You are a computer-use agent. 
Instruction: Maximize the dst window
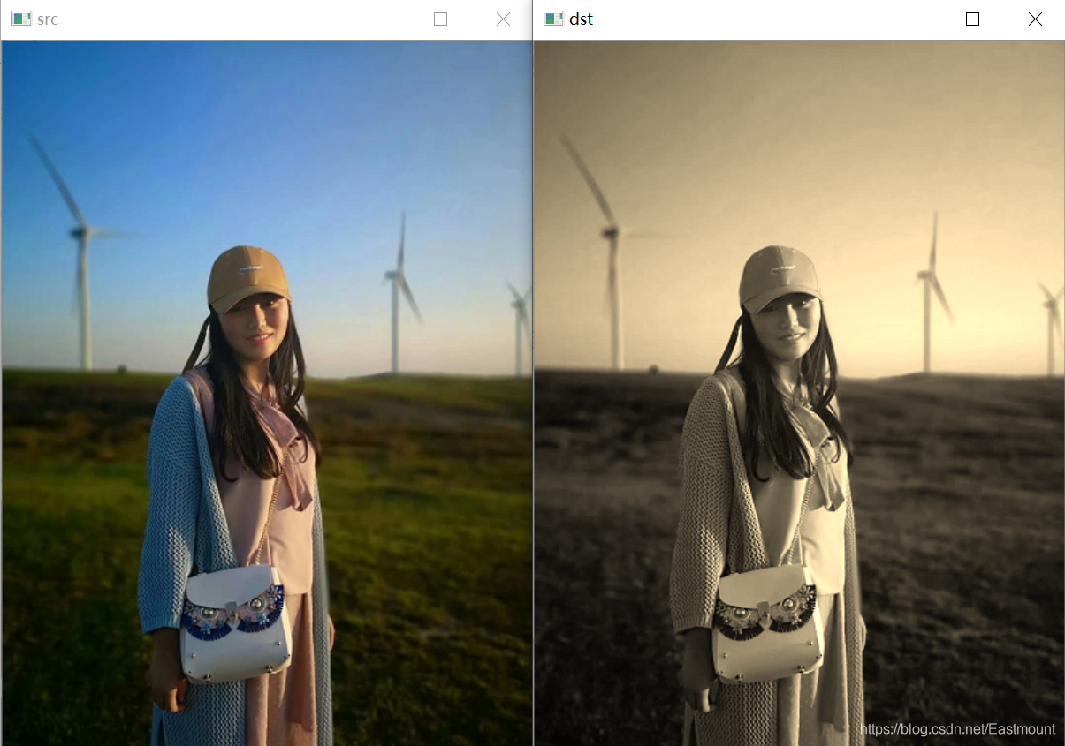pos(973,19)
